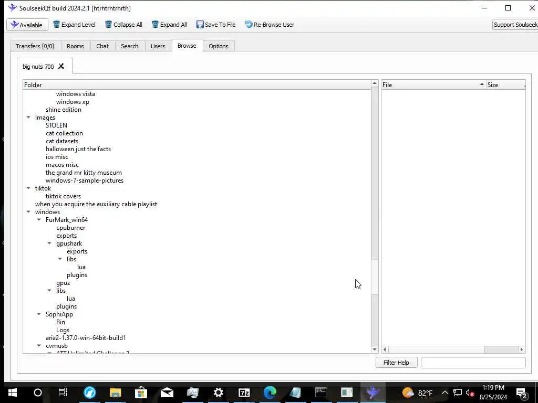This screenshot has width=538, height=403.
Task: Select the STOLEN folder
Action: (x=56, y=125)
